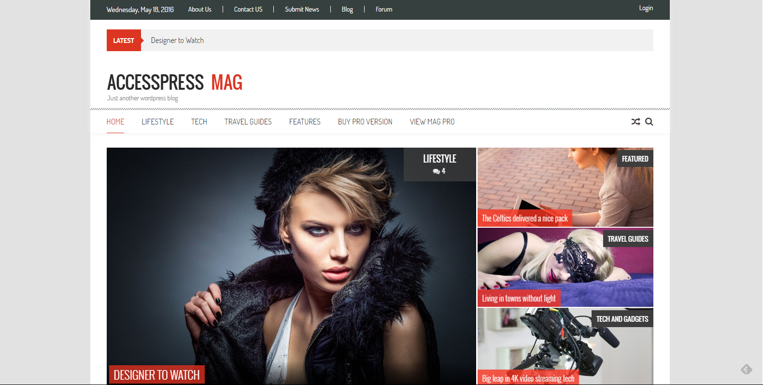The height and width of the screenshot is (385, 763).
Task: Open the Features menu item
Action: click(x=305, y=122)
